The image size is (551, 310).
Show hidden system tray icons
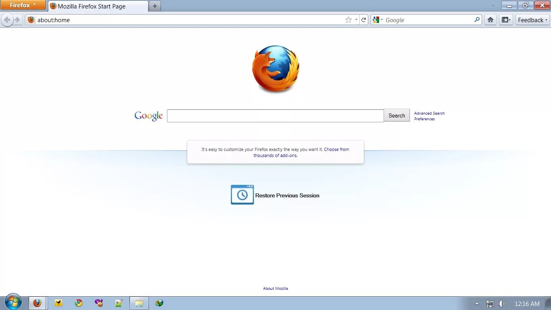(x=477, y=304)
